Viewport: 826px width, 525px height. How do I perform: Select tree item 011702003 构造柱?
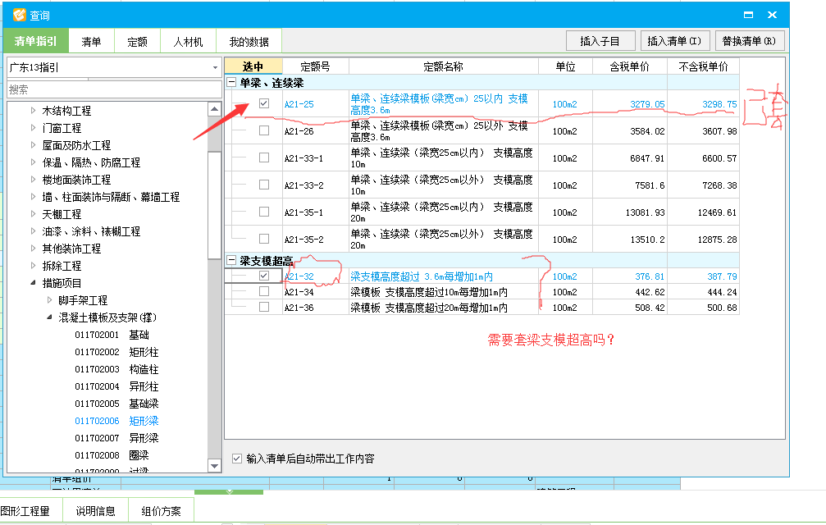click(x=116, y=369)
